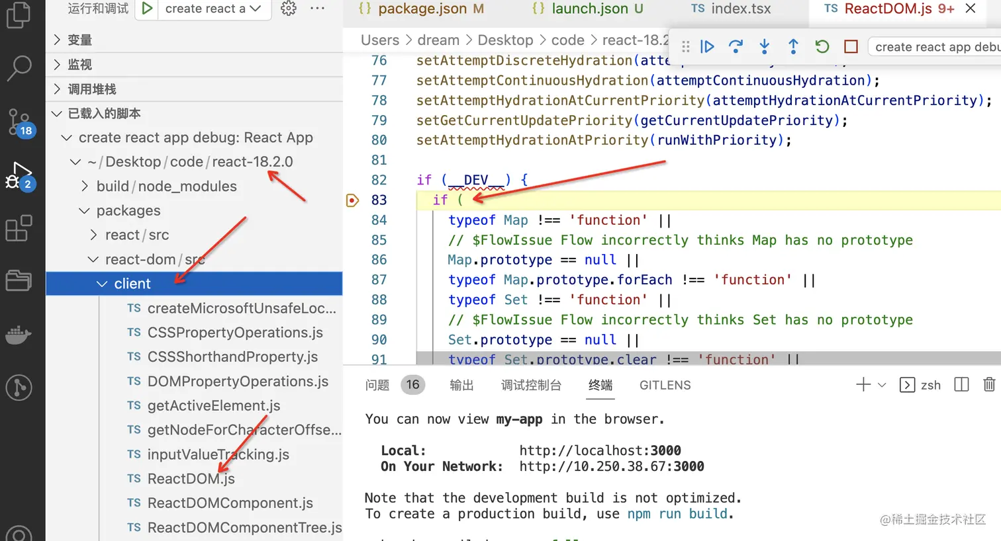Switch to the 问题 panel tab
The width and height of the screenshot is (1001, 541).
point(377,385)
